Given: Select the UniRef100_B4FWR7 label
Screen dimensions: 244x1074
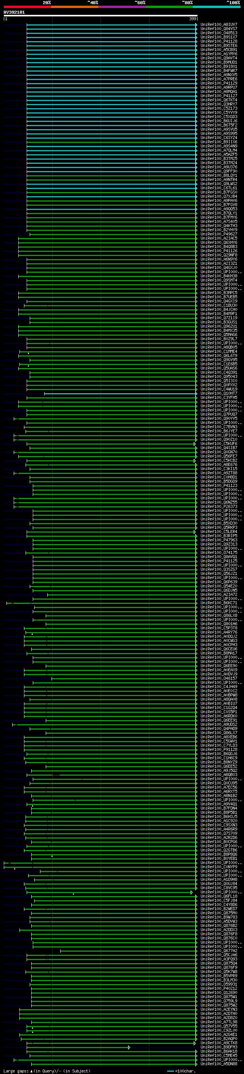Looking at the screenshot, I should pos(219,70).
